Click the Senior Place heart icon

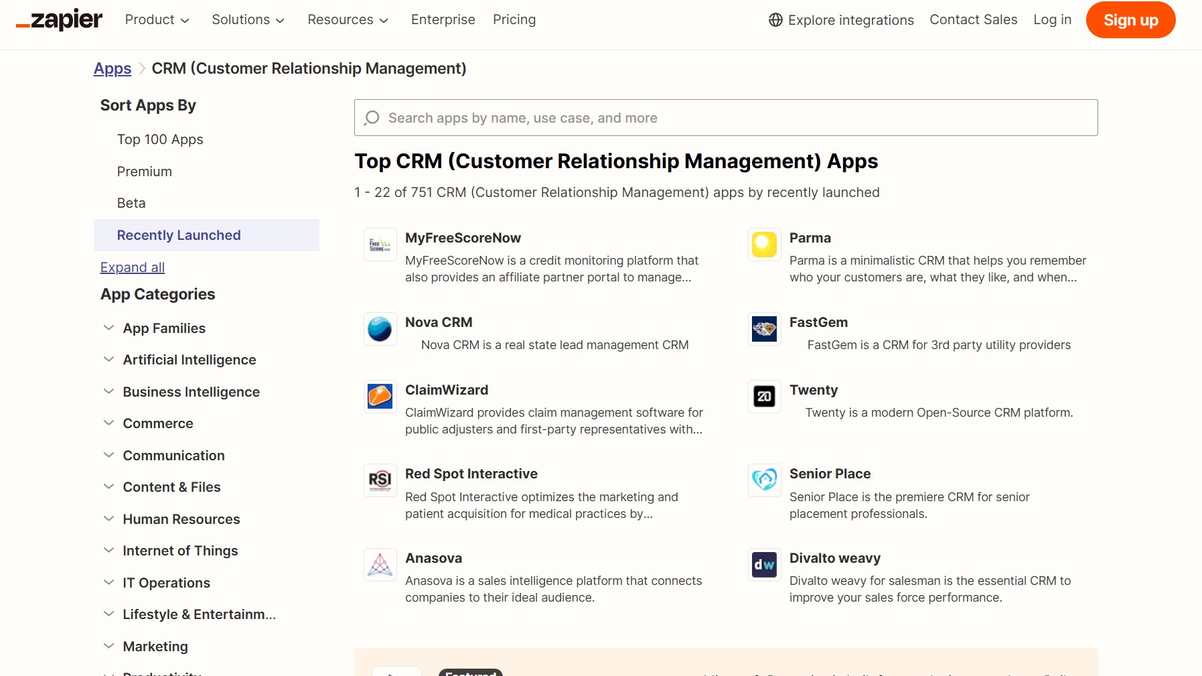(x=764, y=480)
